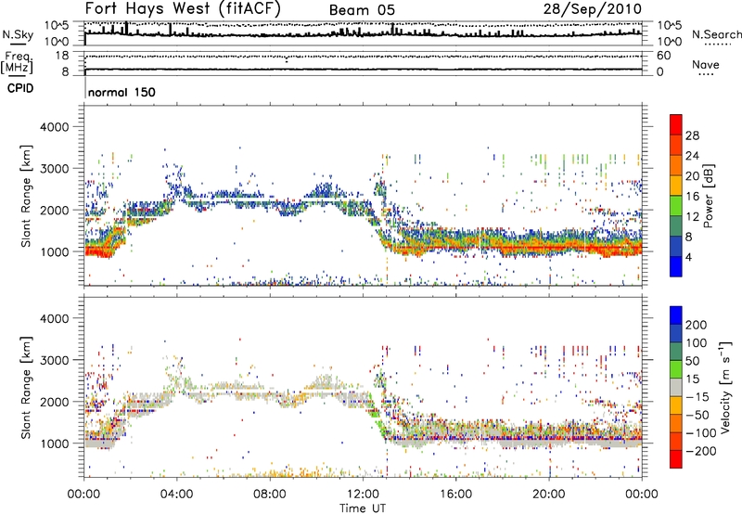Click the "-50" label on Velocity colorbar
This screenshot has height=514, width=742.
[697, 415]
